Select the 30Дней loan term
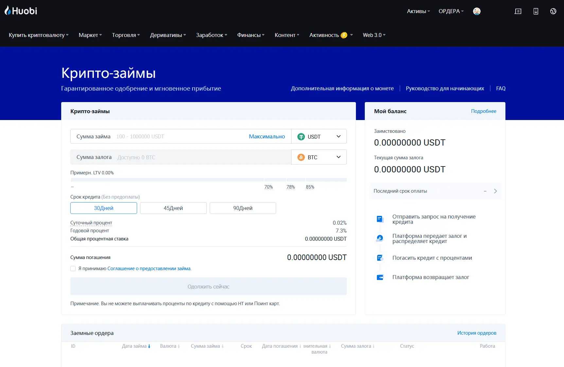Viewport: 564px width, 367px height. pyautogui.click(x=104, y=208)
